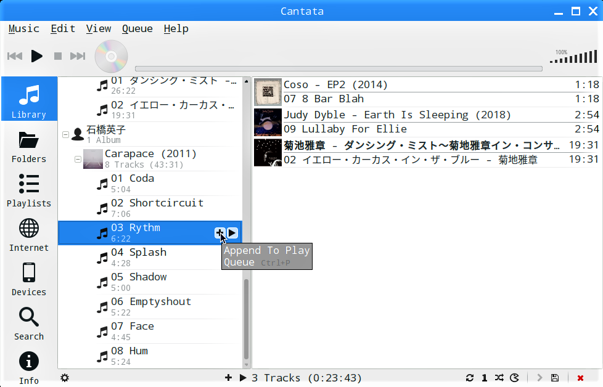Viewport: 603px width, 387px height.
Task: Select the 石橋英子 artist row
Action: click(150, 134)
